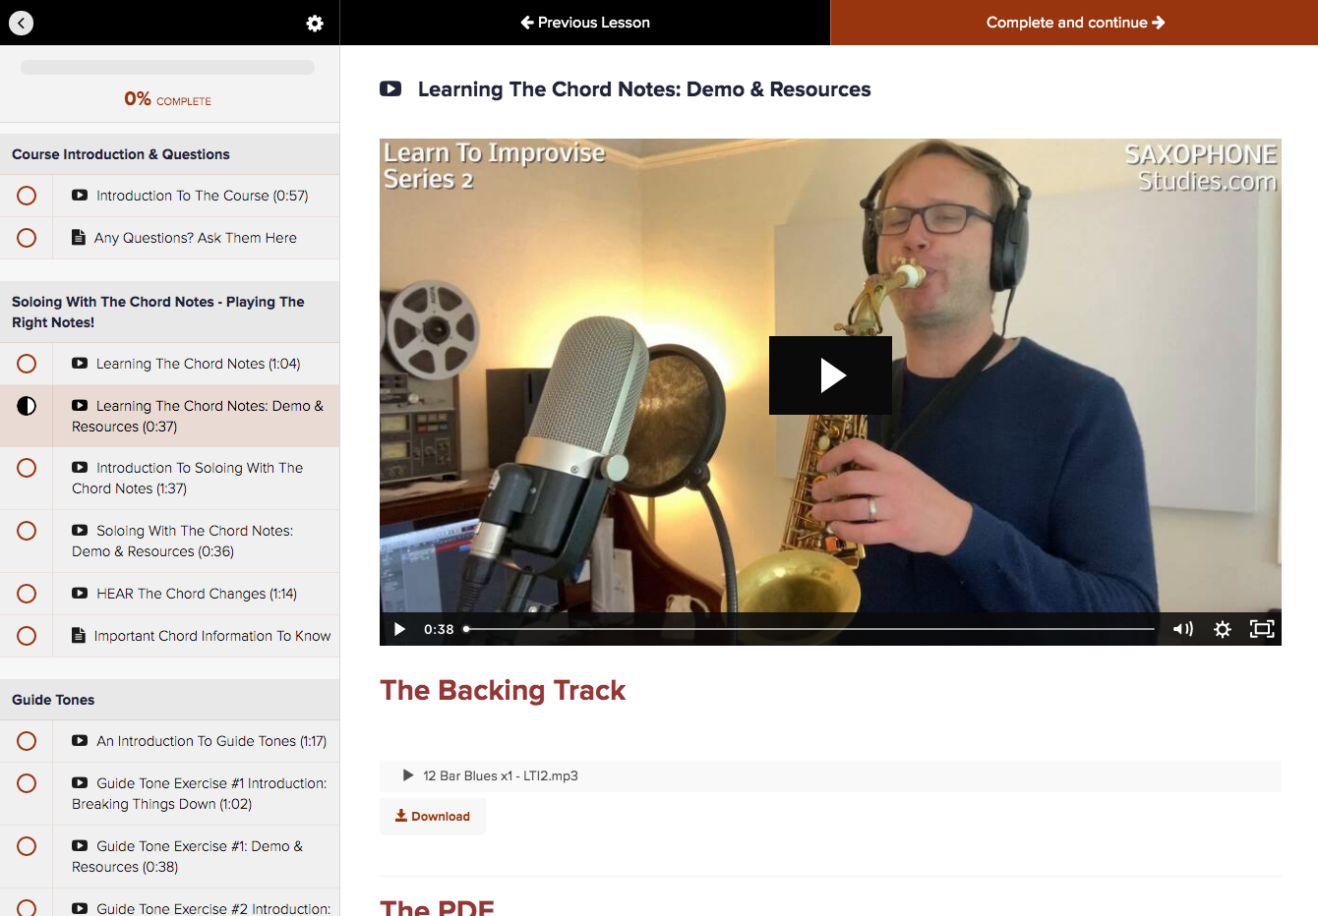Click the video icon next to Introduction To The Course
The image size is (1318, 916).
[80, 195]
